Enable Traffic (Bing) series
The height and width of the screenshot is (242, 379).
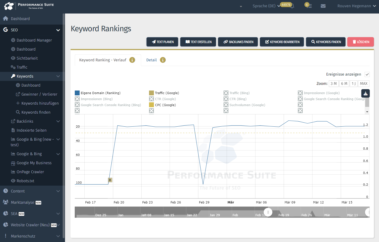point(226,93)
